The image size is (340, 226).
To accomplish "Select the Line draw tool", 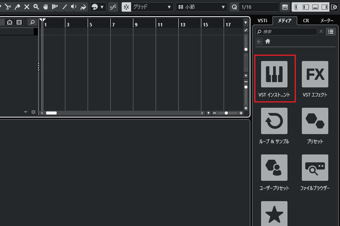I will (65, 7).
